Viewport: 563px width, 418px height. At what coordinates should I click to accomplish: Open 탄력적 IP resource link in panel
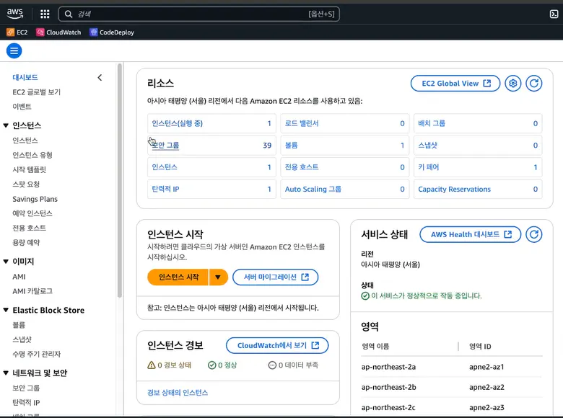click(x=165, y=189)
